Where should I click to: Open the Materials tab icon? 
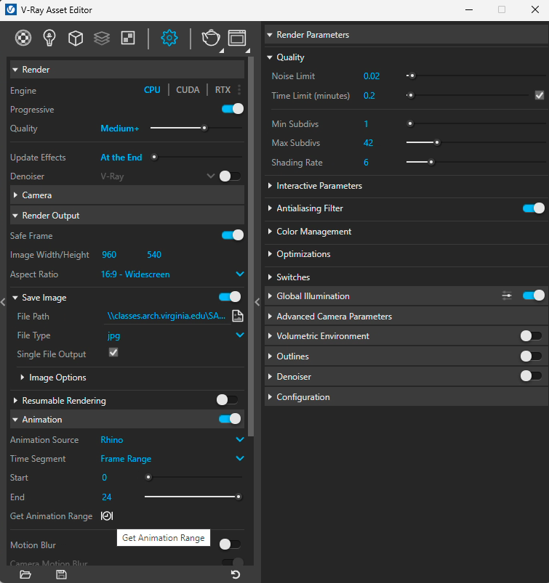click(x=23, y=38)
